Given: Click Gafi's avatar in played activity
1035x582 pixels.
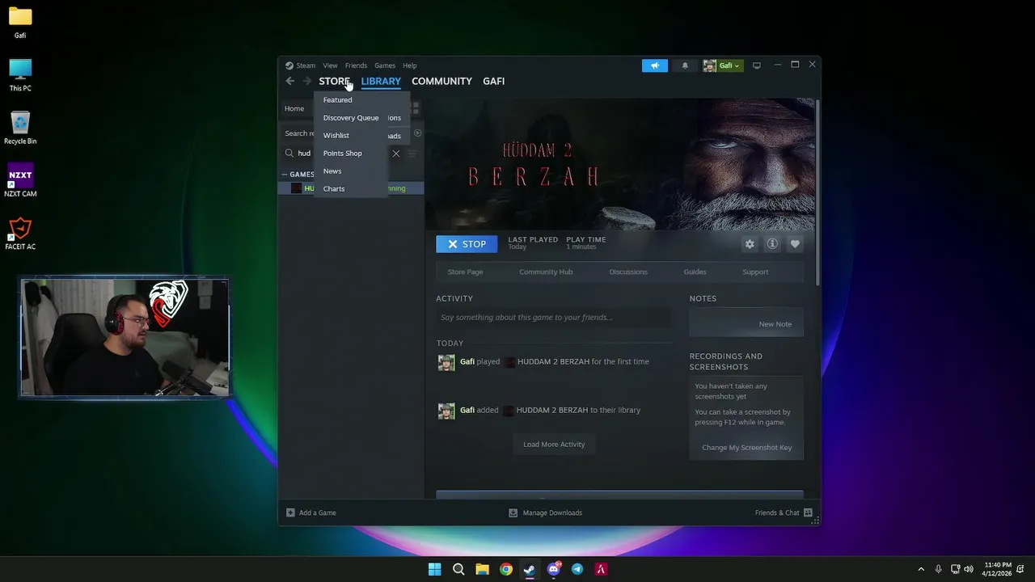Looking at the screenshot, I should point(446,362).
